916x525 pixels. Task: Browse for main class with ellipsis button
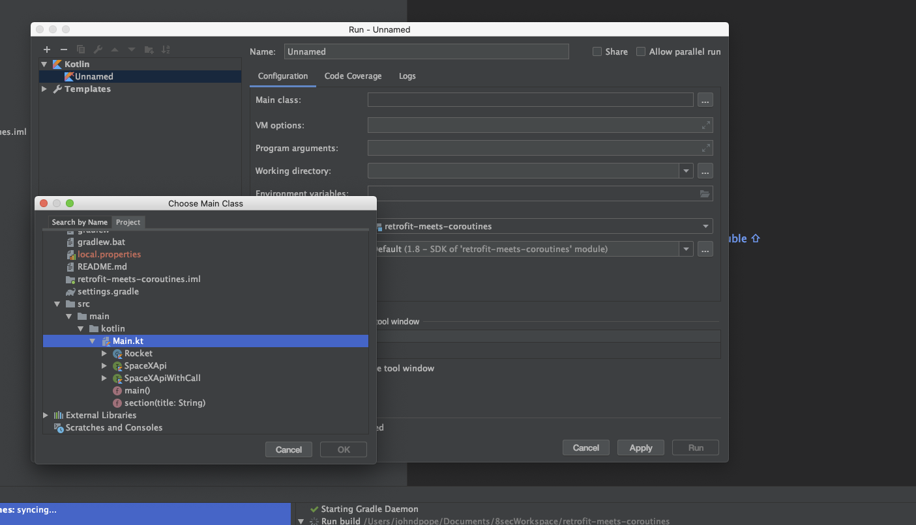pos(705,100)
